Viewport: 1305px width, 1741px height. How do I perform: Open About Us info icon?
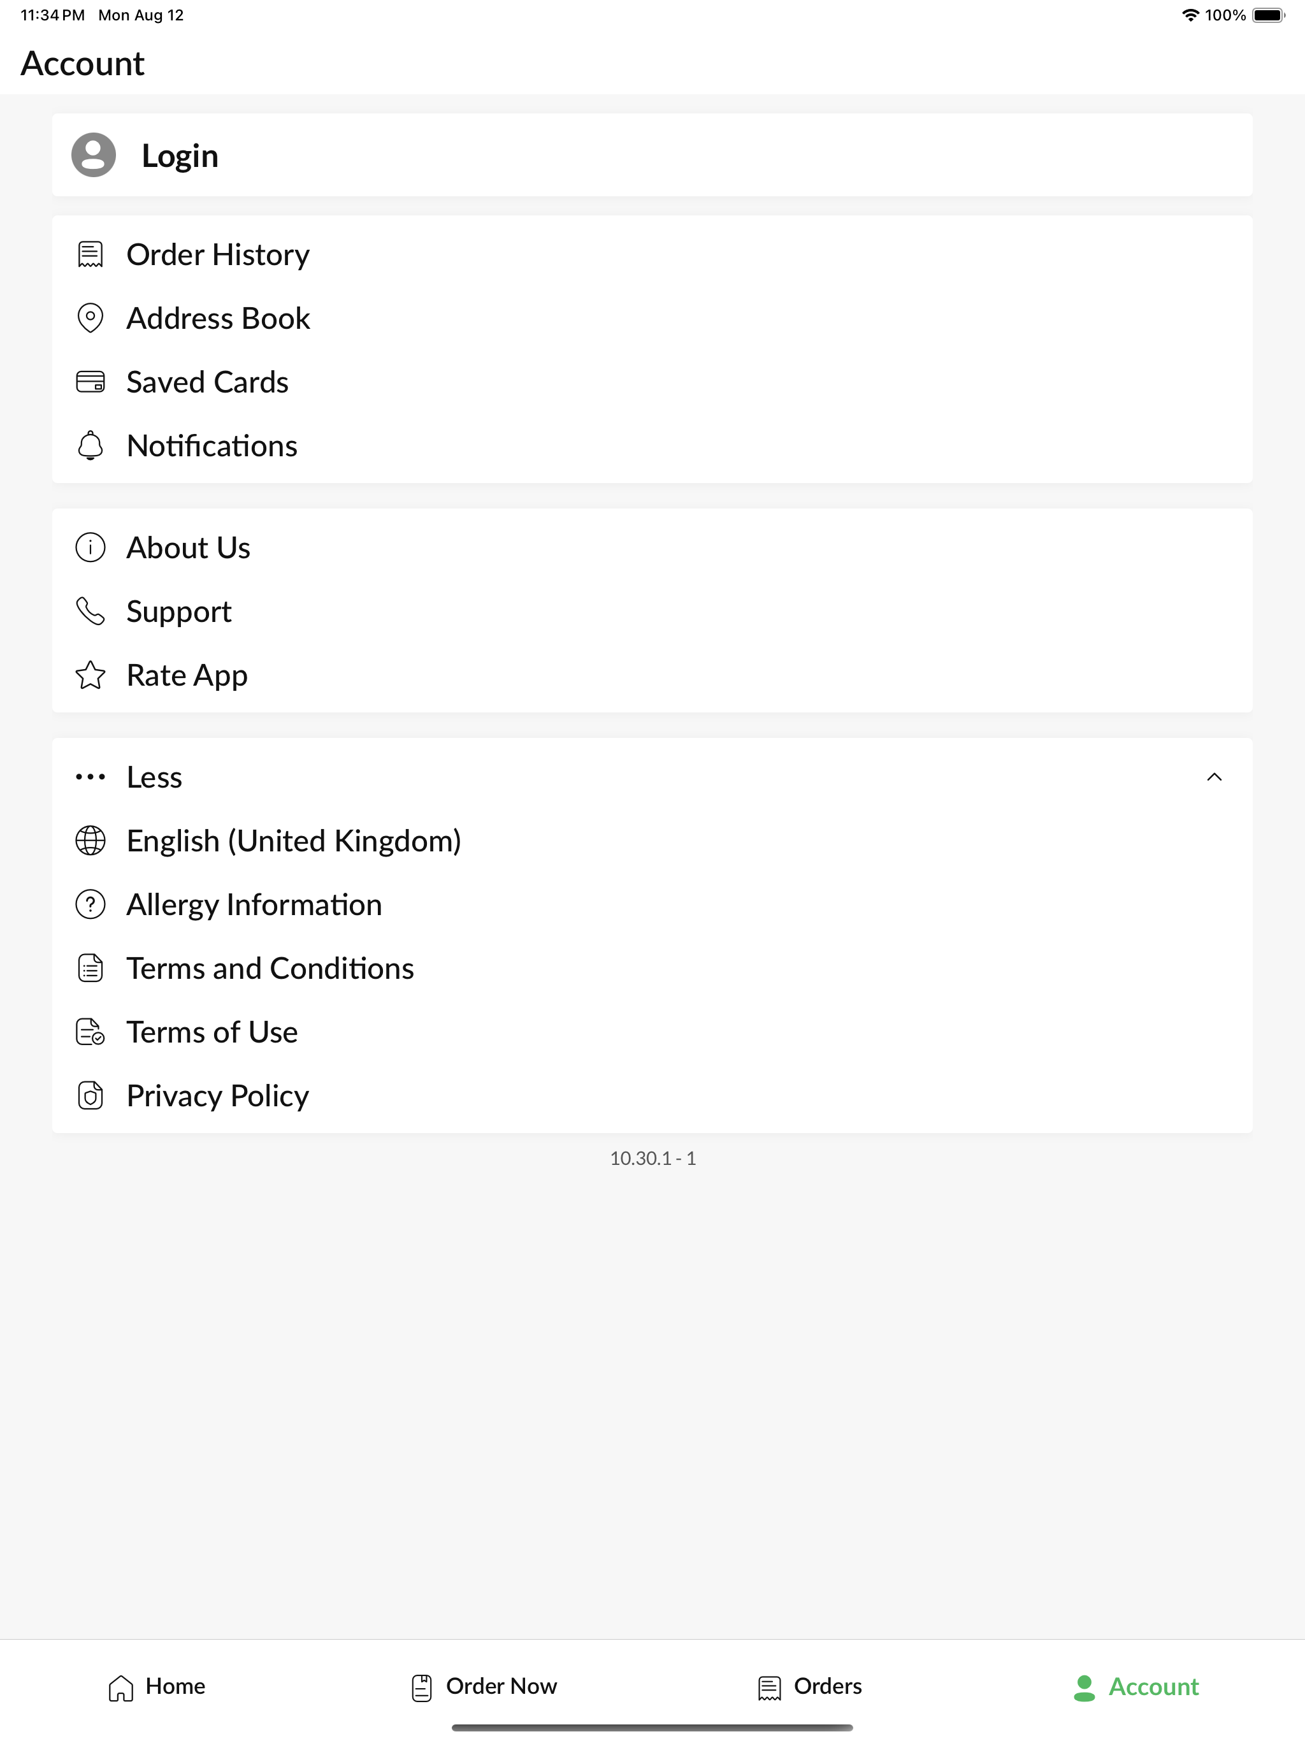[x=90, y=548]
